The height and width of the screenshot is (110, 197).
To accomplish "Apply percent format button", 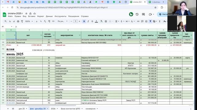I will (x=41, y=21).
